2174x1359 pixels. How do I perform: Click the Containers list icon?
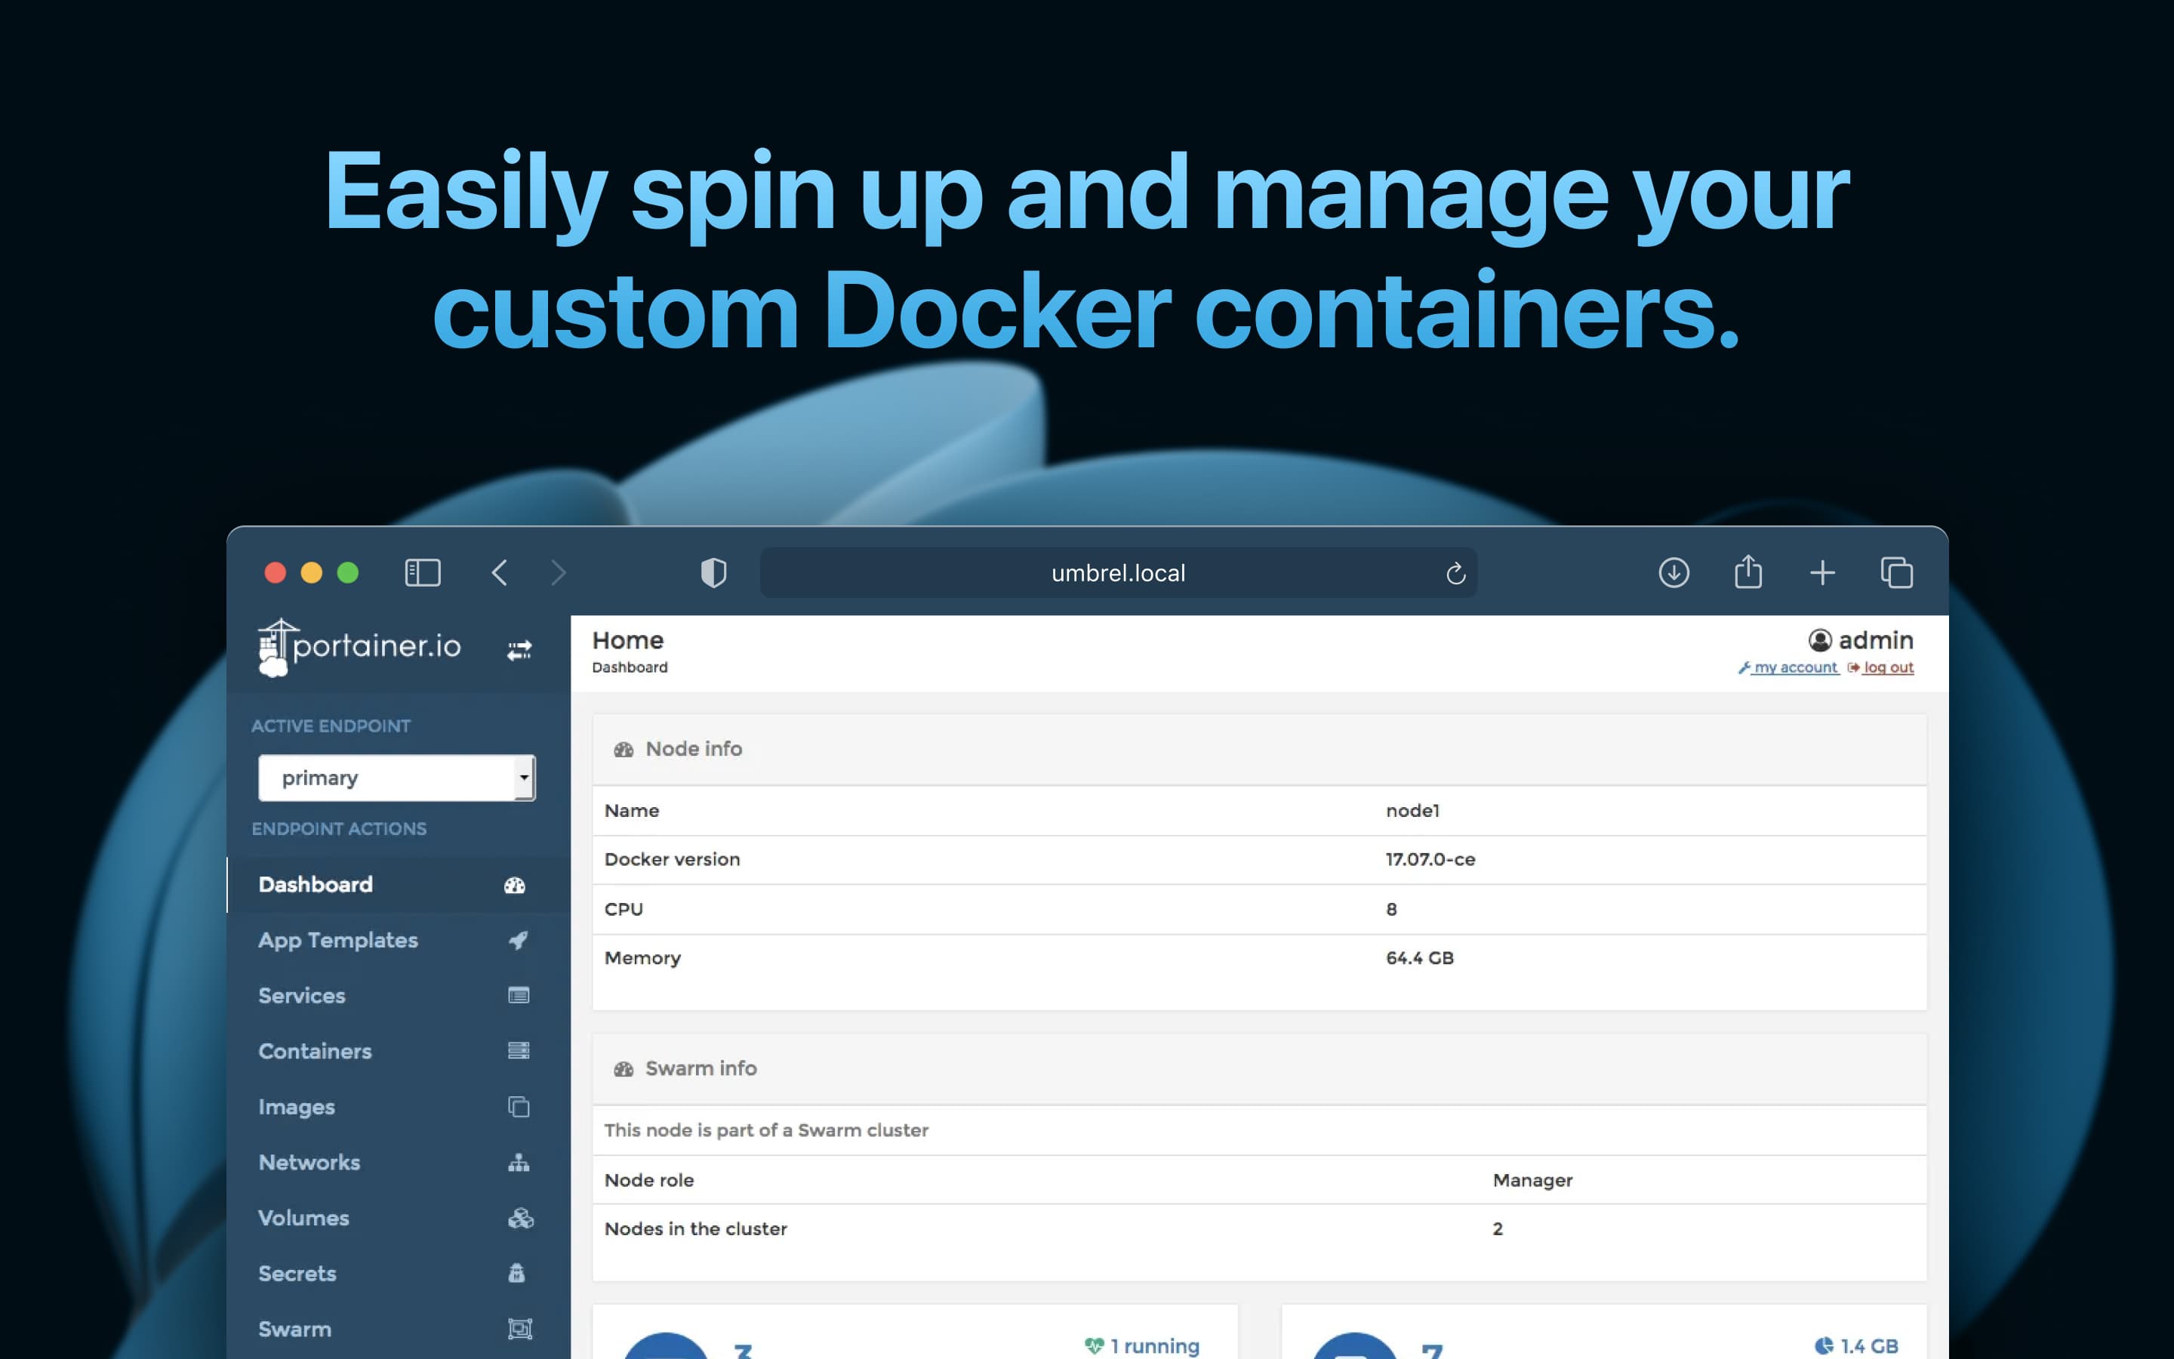point(516,1050)
